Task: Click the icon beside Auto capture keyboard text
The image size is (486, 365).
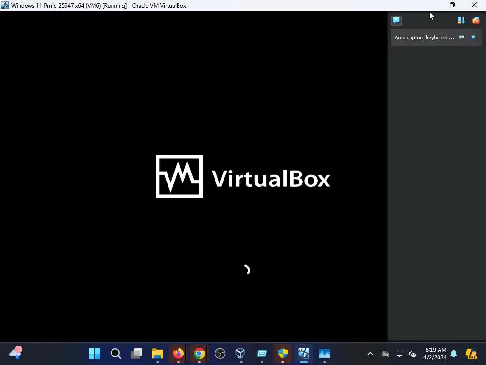Action: coord(461,37)
